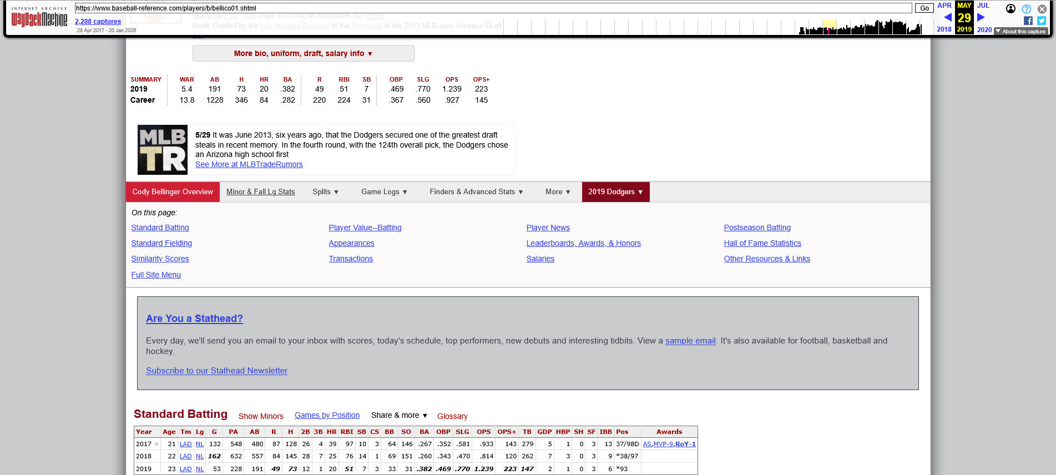Jump to Postseason Batting section
Viewport: 1056px width, 475px height.
tap(757, 228)
